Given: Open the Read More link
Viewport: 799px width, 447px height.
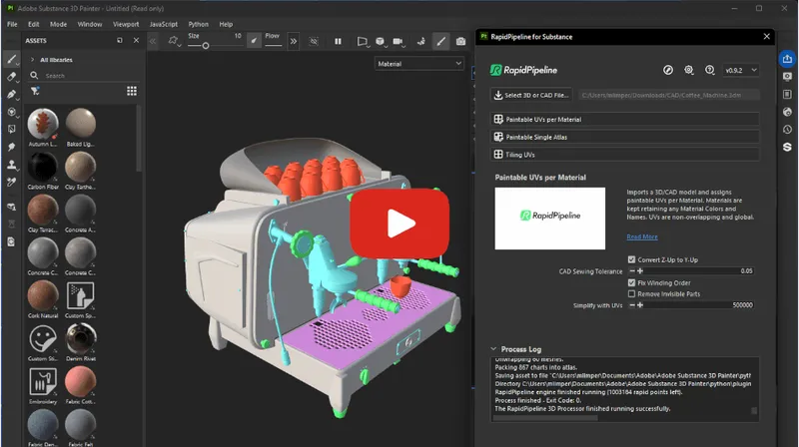Looking at the screenshot, I should pos(642,236).
